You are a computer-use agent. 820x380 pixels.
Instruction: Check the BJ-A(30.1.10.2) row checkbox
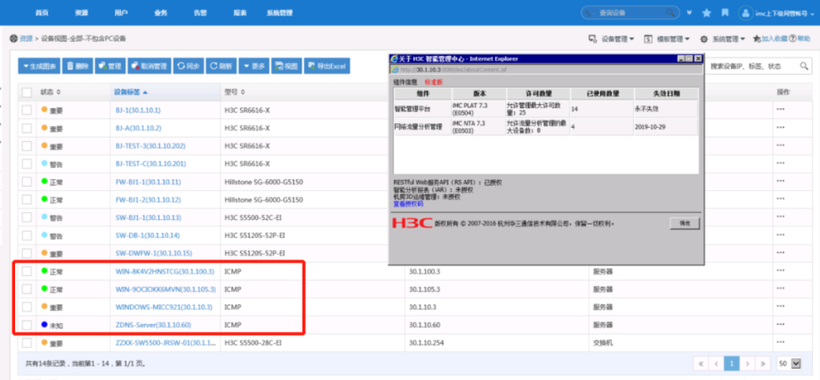[27, 128]
